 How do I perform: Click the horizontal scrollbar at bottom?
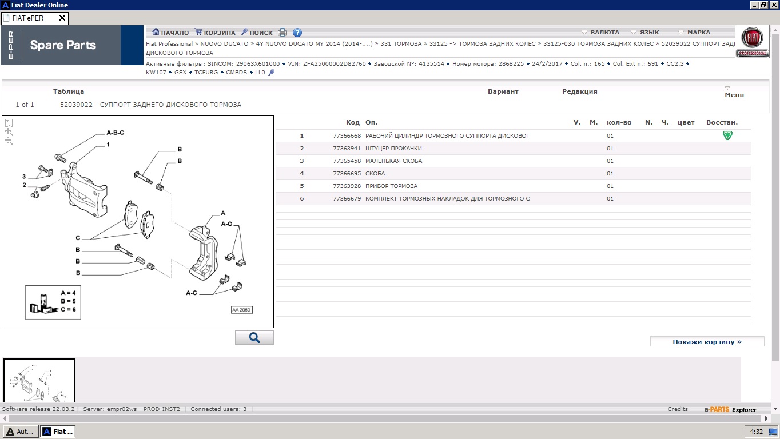coord(386,418)
